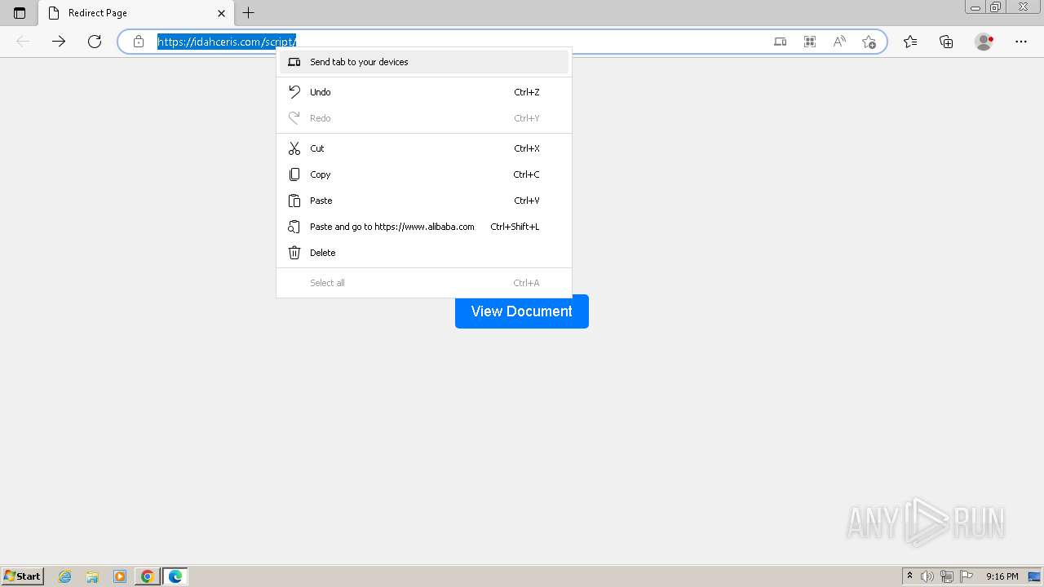View site information lock icon
Viewport: 1044px width, 587px height.
139,42
